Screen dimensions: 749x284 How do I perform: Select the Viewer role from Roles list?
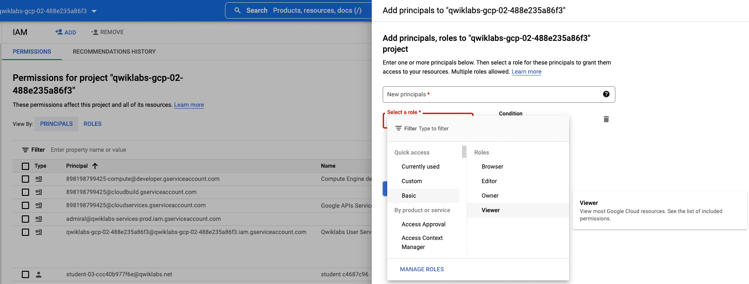490,210
